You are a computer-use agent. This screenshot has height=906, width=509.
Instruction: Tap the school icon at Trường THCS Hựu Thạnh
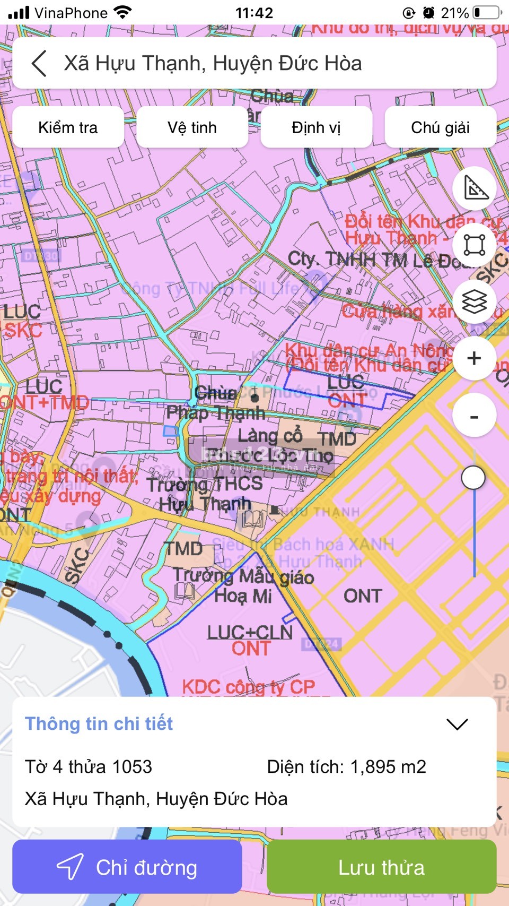(252, 519)
